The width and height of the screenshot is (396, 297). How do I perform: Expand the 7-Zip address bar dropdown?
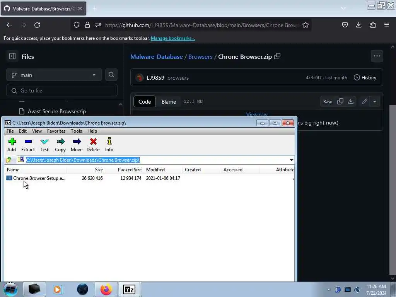(x=291, y=160)
